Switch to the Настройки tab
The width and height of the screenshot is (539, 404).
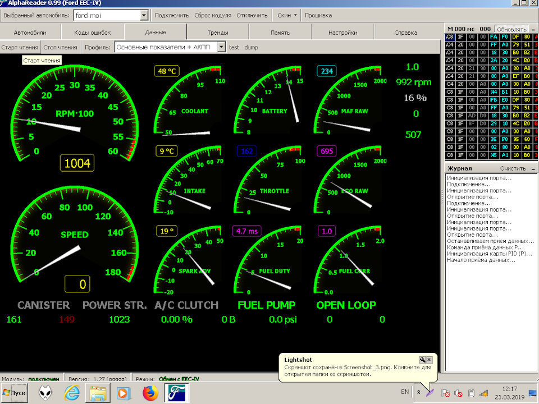[x=342, y=33]
